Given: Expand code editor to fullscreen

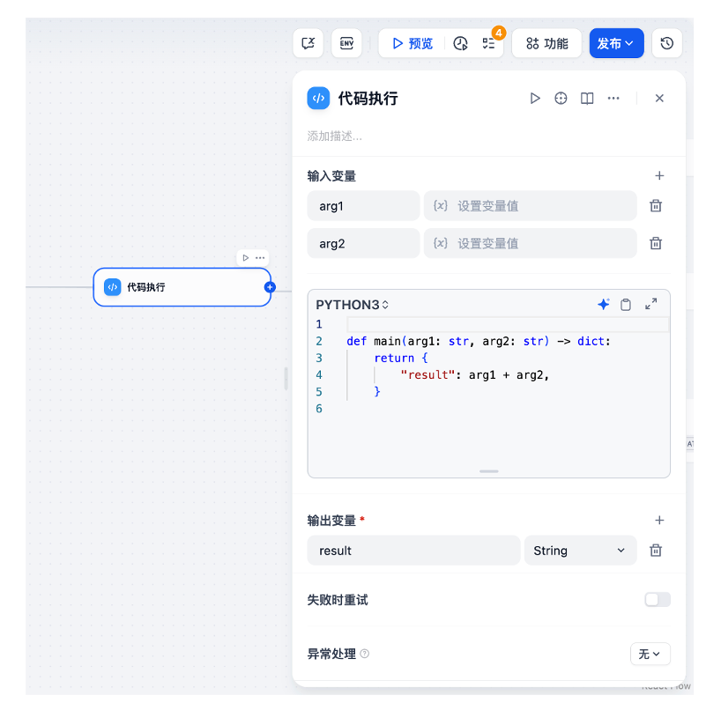Looking at the screenshot, I should pyautogui.click(x=650, y=304).
